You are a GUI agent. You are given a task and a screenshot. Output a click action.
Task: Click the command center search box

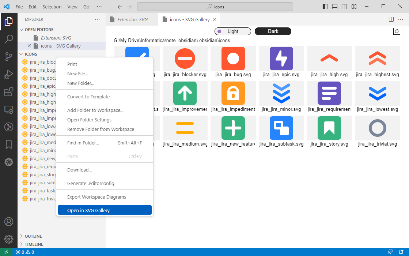click(215, 7)
